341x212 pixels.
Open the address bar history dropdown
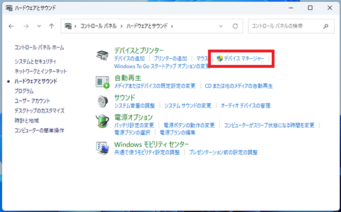coord(221,26)
